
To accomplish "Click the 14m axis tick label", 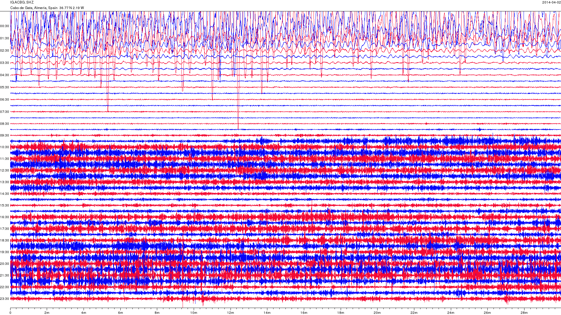I will (267, 313).
